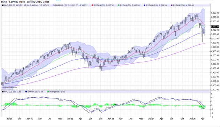
Task: Click the 2,600.00 price axis label
Action: tap(215, 90)
